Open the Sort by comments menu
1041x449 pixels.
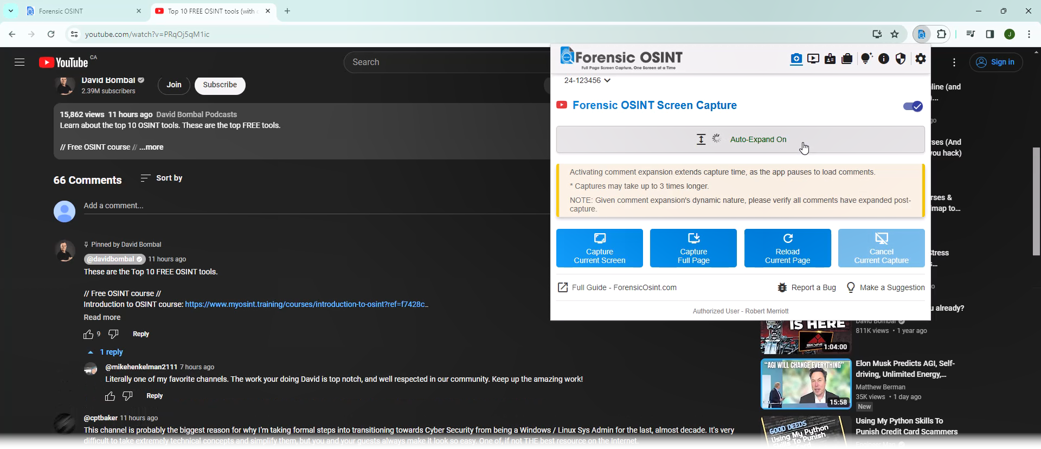(x=162, y=178)
